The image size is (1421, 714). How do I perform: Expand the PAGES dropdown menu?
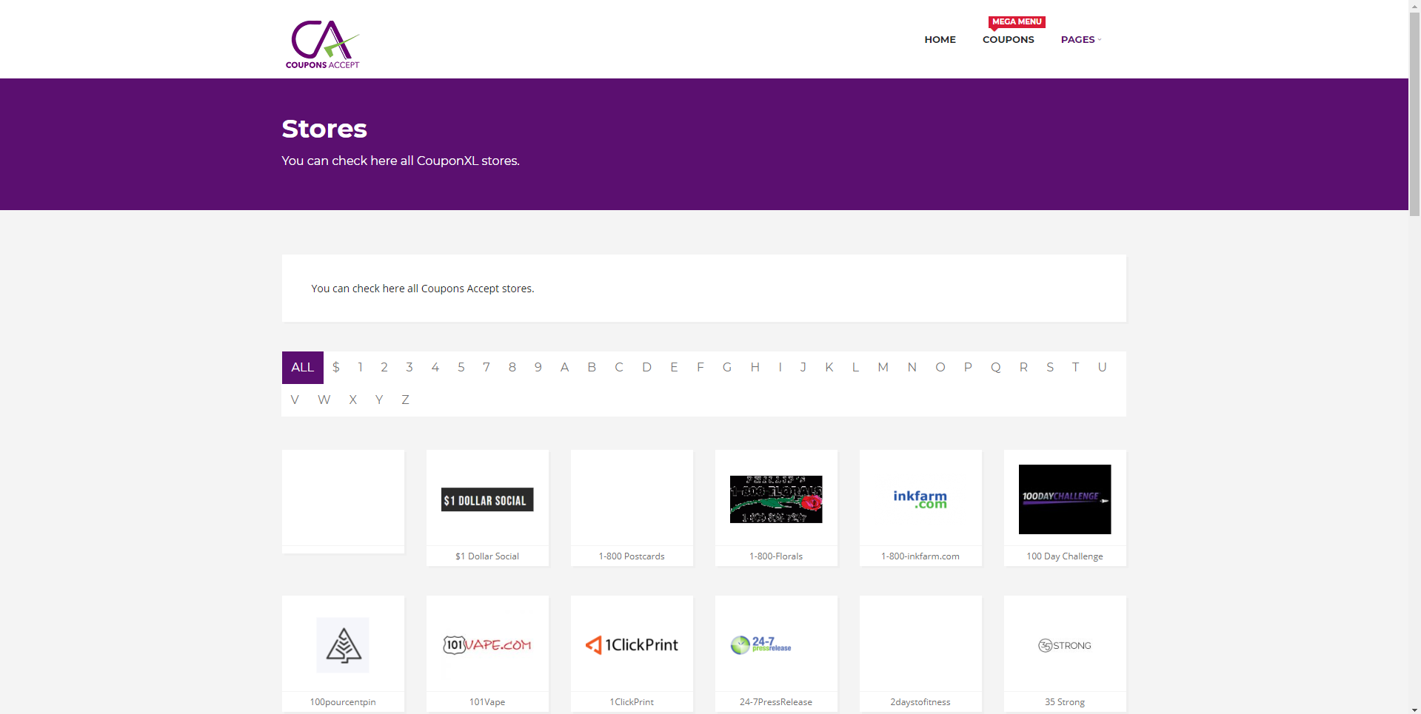point(1081,40)
